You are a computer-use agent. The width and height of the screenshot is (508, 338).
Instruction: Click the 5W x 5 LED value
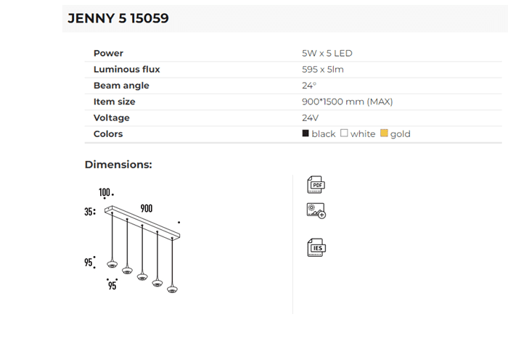(327, 53)
